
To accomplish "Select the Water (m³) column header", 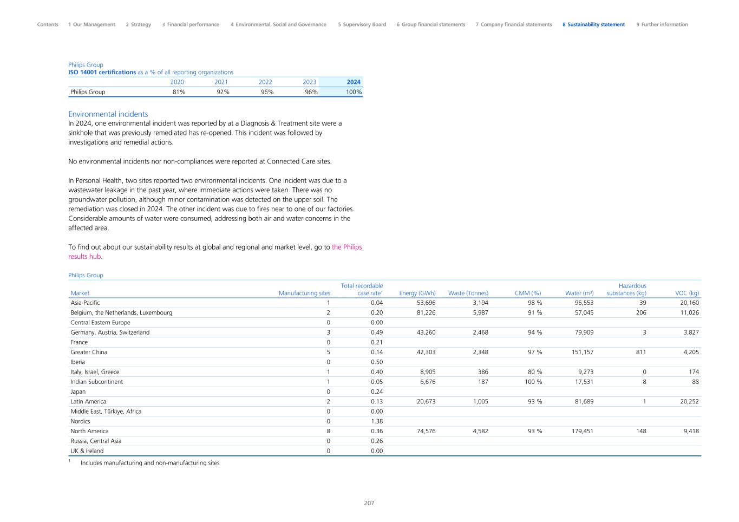I will coord(579,293).
